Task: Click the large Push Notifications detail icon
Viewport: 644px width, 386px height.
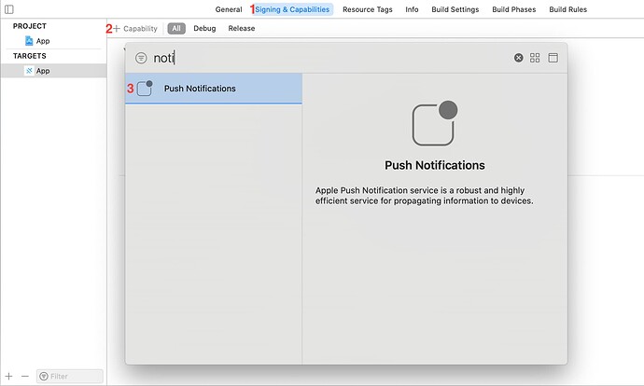Action: (435, 123)
